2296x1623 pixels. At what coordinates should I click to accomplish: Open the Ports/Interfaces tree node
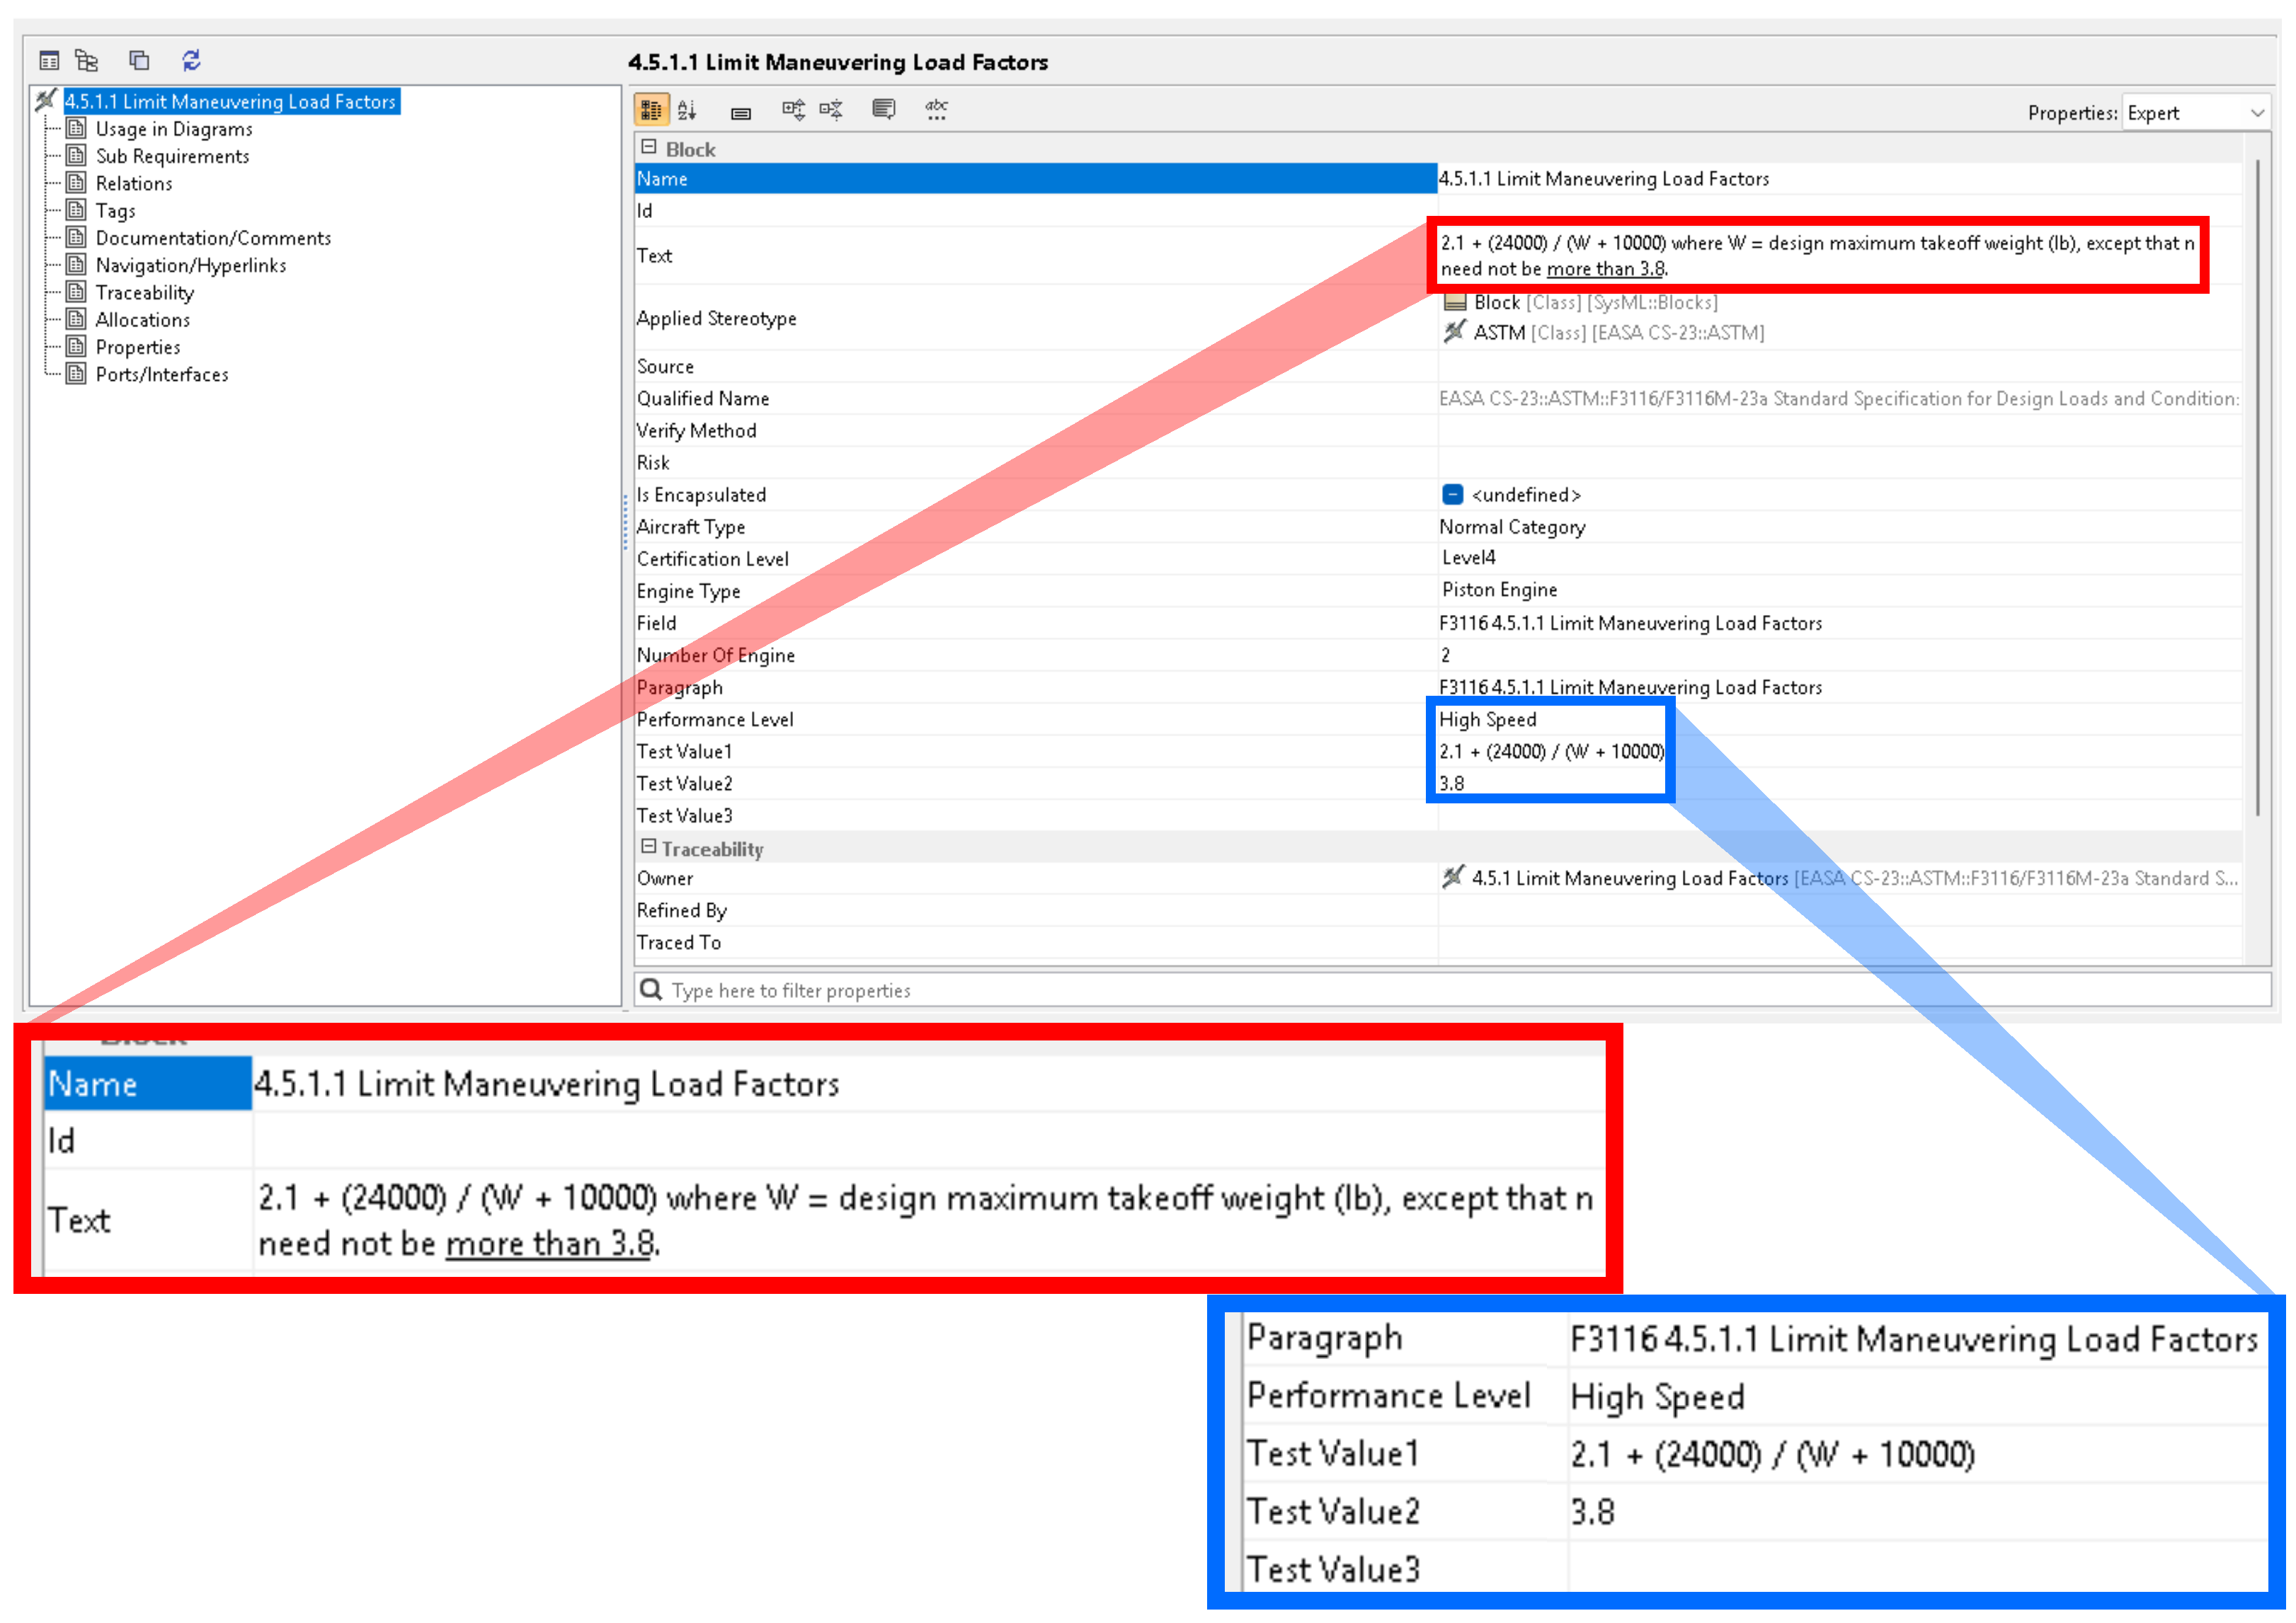coord(162,374)
